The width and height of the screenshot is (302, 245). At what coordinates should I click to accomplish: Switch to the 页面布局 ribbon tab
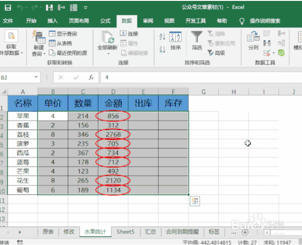click(x=79, y=21)
